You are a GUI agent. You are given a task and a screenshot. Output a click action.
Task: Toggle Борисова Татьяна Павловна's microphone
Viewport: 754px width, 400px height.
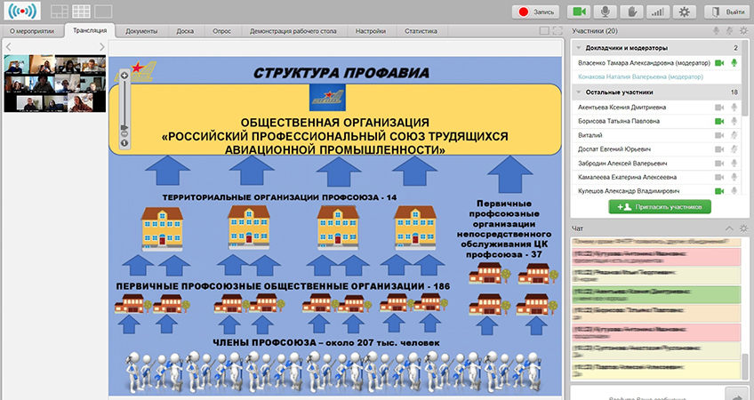point(734,121)
